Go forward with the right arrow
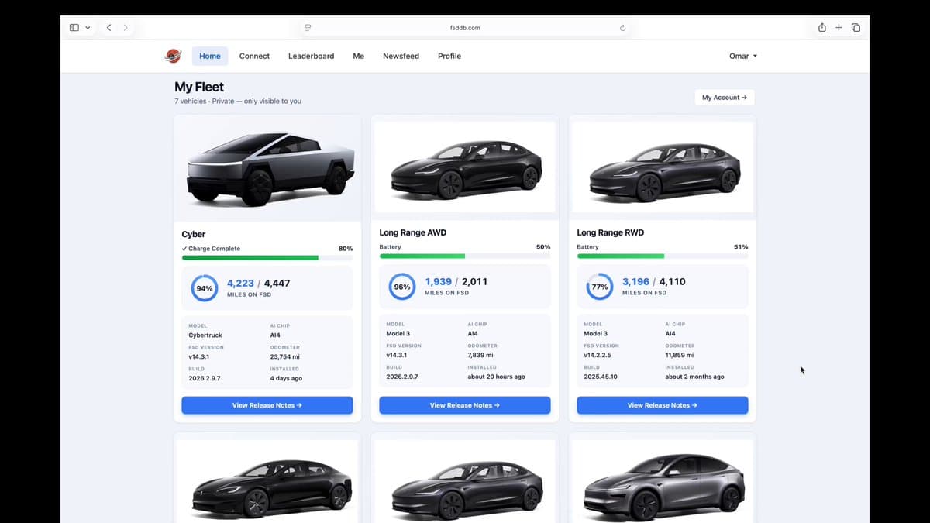This screenshot has height=523, width=930. click(126, 27)
